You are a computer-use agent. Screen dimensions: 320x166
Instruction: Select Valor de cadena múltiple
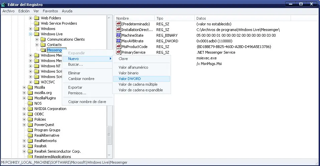point(141,84)
